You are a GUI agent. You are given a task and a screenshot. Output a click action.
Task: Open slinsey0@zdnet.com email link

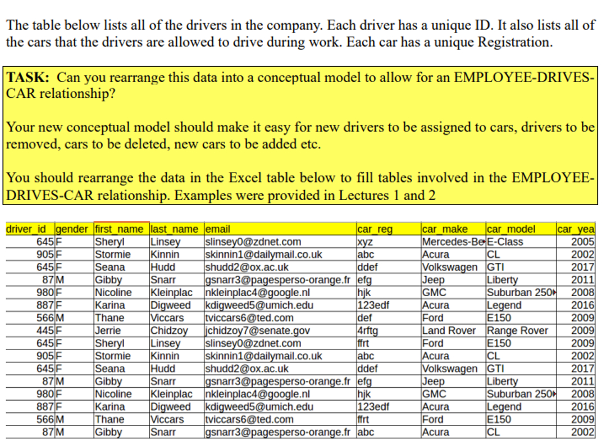click(x=241, y=242)
